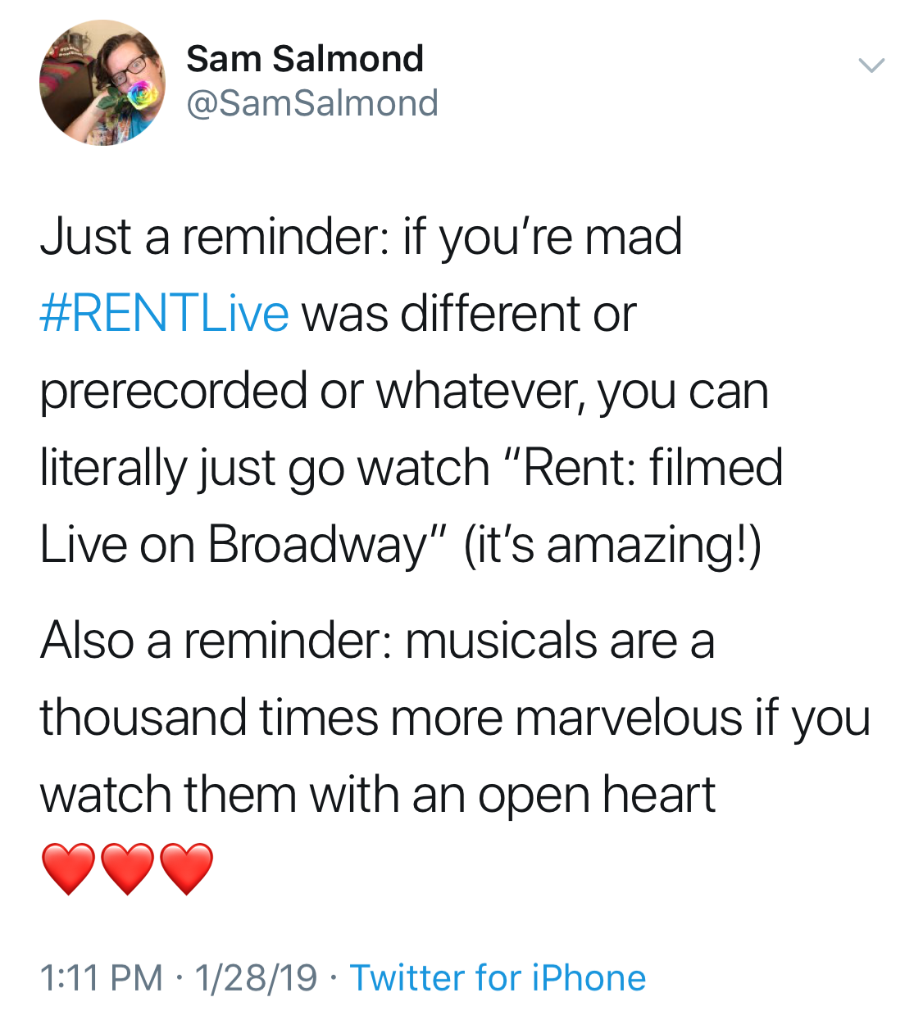Expand the tweet options chevron

(871, 66)
